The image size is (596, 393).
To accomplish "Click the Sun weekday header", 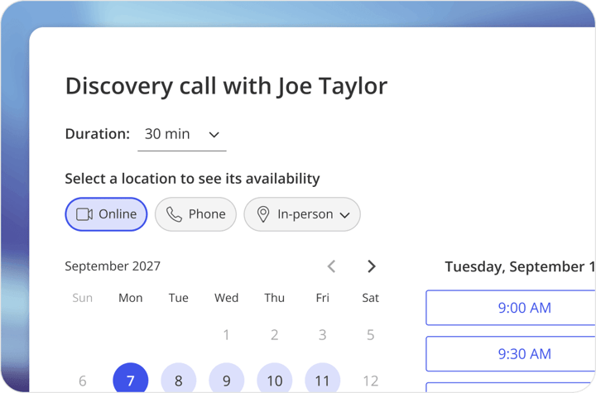I will coord(83,298).
